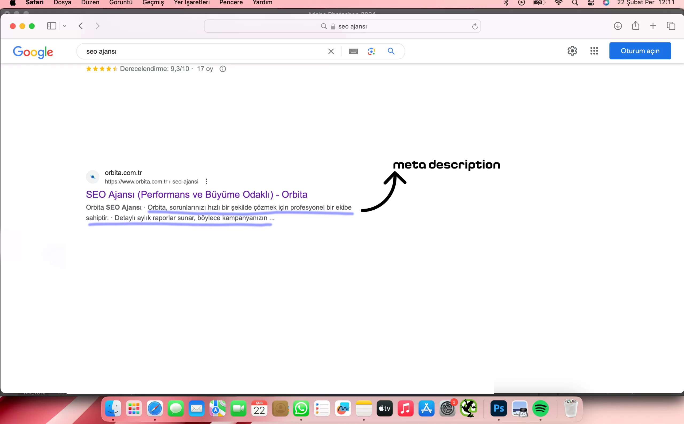This screenshot has width=684, height=424.
Task: Open Screaming Frog from the Dock
Action: coord(468,409)
